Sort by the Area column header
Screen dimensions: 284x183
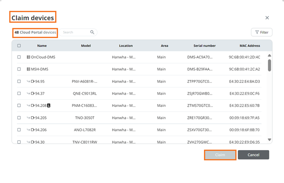pos(164,46)
